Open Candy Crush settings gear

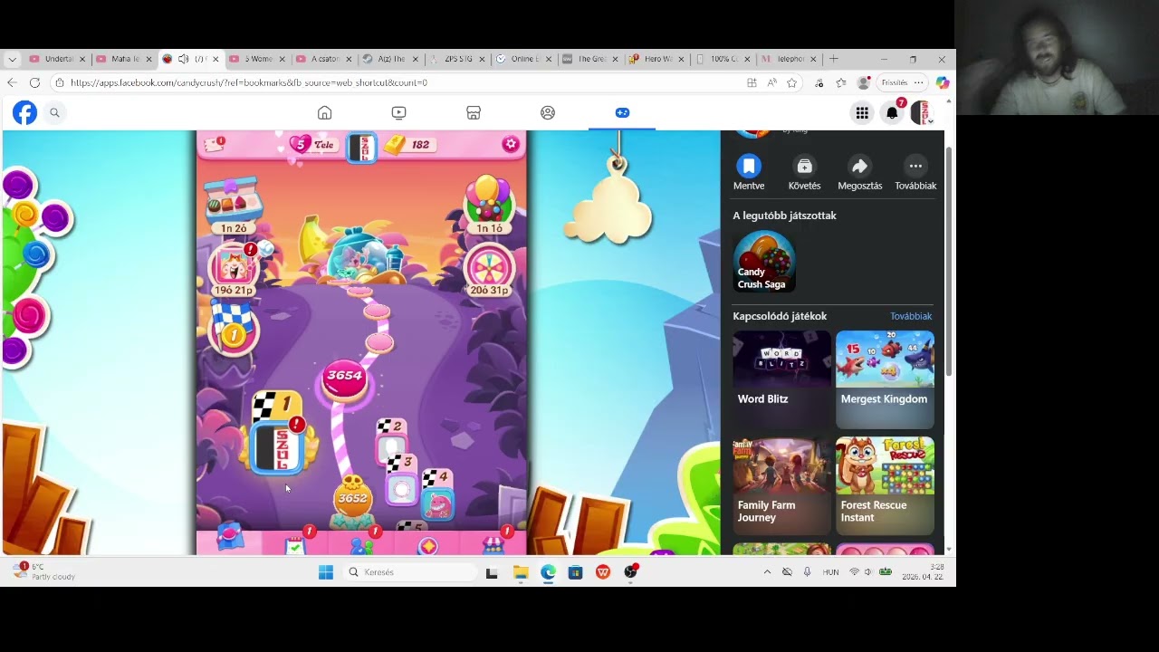click(x=511, y=144)
